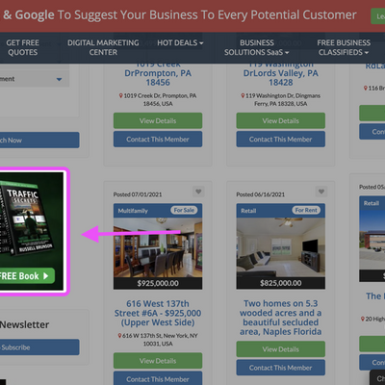Expand the Business Solutions SaaS menu
Image resolution: width=385 pixels, height=385 pixels.
(x=257, y=47)
